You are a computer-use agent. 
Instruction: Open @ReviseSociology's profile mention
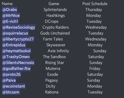click(19, 27)
